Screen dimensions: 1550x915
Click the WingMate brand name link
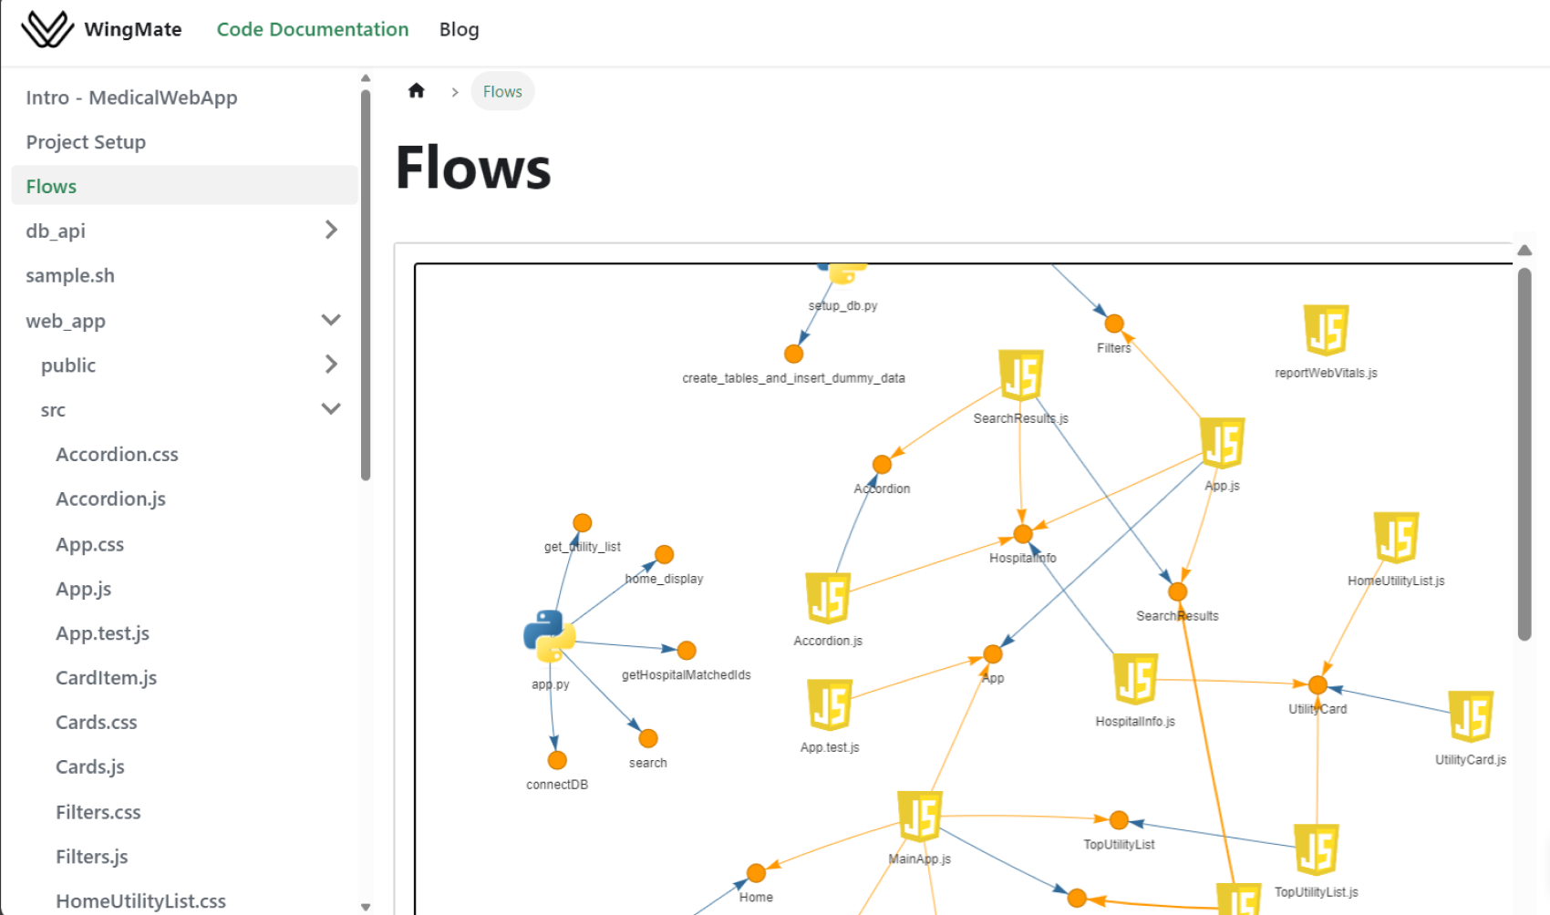click(133, 29)
